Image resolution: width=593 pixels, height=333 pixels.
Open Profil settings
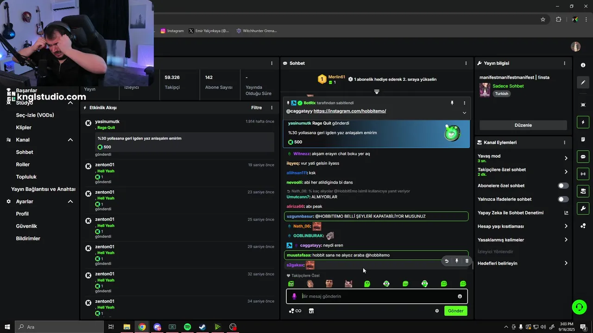click(x=22, y=214)
